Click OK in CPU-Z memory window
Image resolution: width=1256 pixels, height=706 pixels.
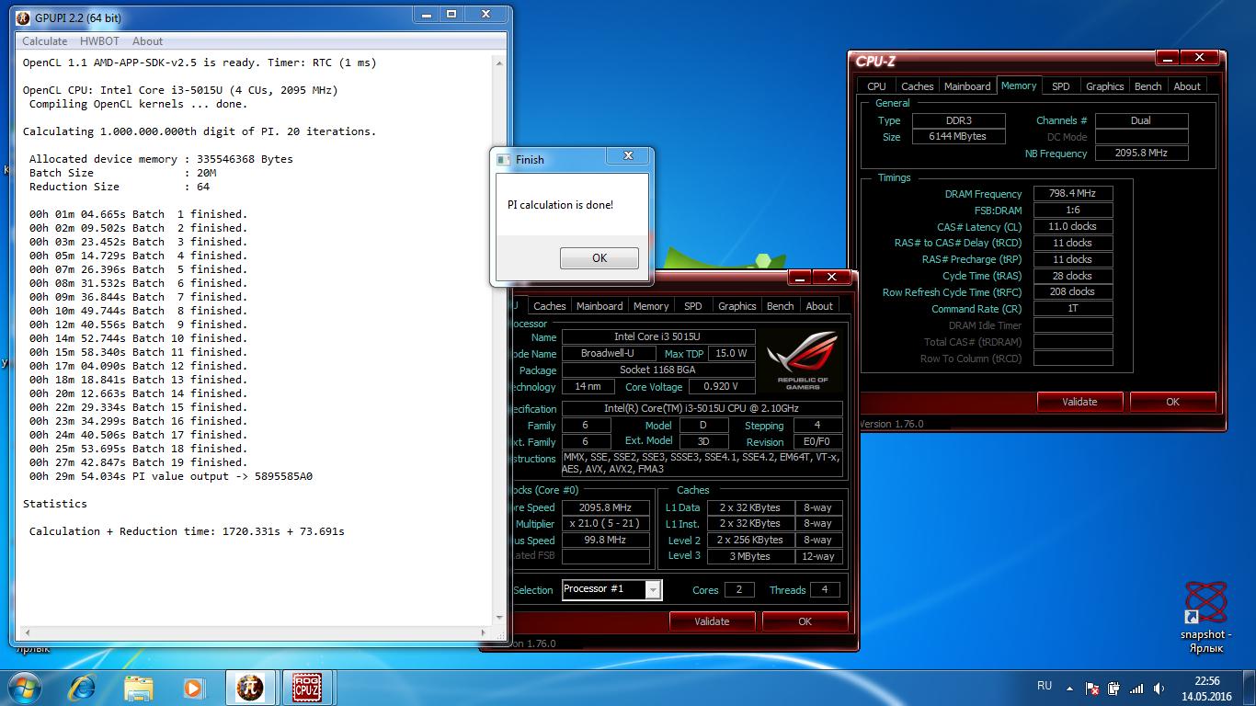(1172, 402)
